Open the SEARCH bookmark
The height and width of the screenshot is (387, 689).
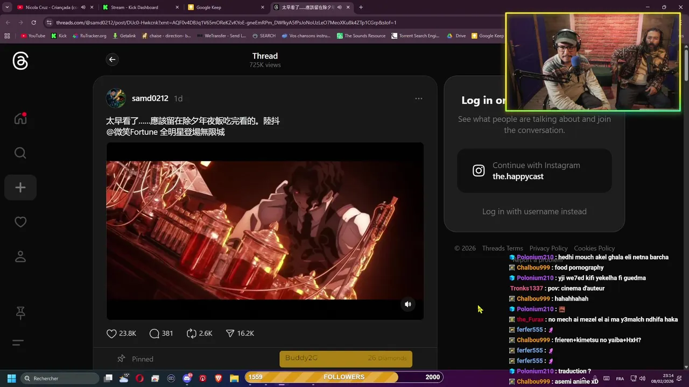coord(264,36)
